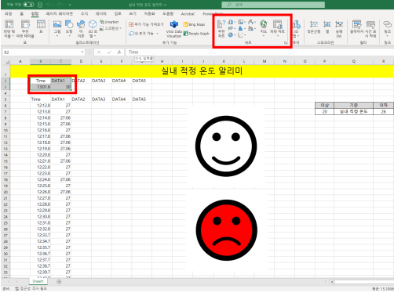Open the People Graph add-in
Image resolution: width=394 pixels, height=296 pixels.
(x=196, y=34)
